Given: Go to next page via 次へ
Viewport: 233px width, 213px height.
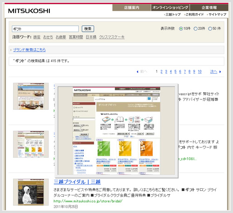Looking at the screenshot, I should tap(213, 71).
